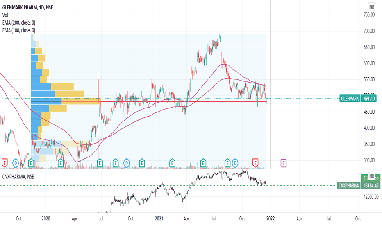The height and width of the screenshot is (225, 382).
Task: Click the 600.00 price axis label
Action: tap(369, 63)
